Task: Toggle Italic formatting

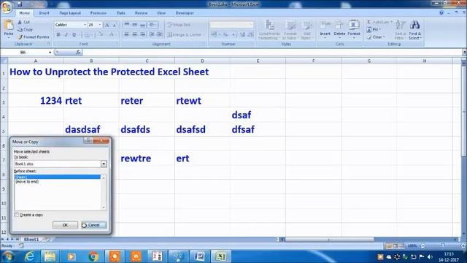Action: pos(66,35)
